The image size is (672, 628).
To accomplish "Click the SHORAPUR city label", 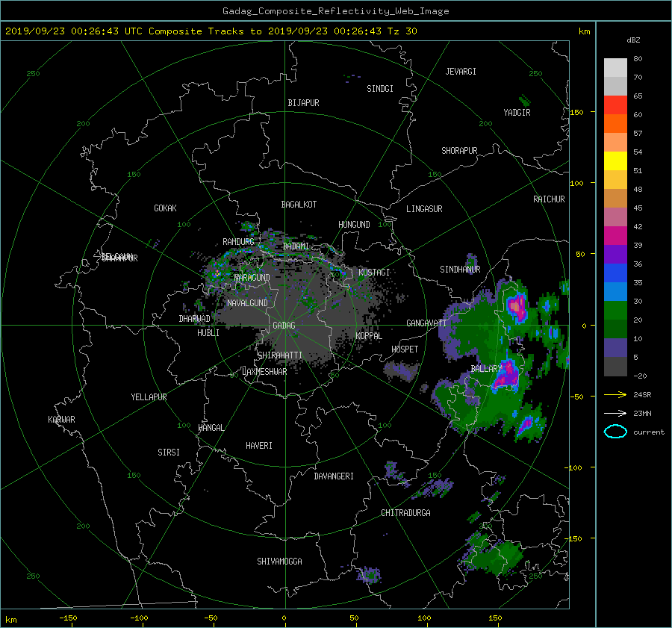I will point(459,151).
